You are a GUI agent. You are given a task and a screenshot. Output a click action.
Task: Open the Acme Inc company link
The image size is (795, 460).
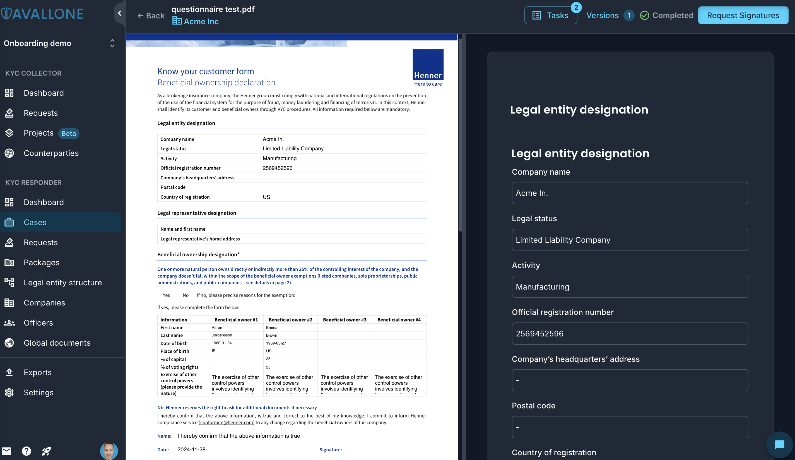196,21
